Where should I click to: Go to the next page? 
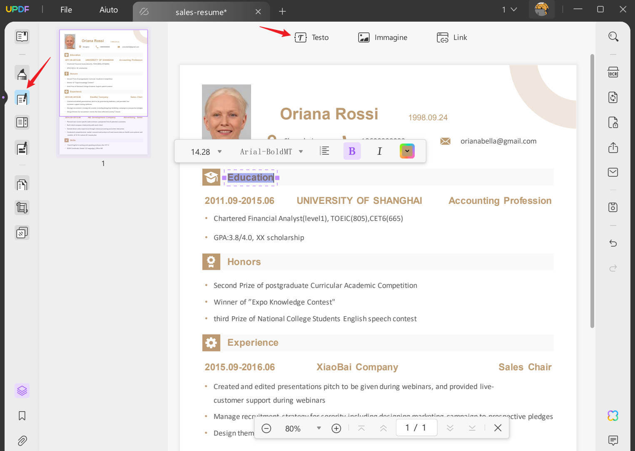pyautogui.click(x=450, y=428)
